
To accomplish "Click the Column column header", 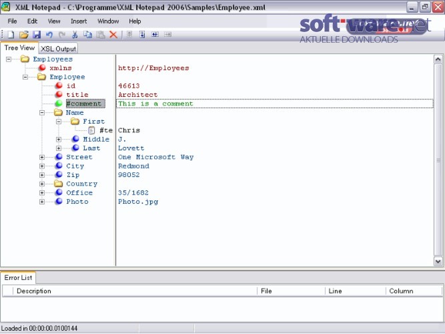I will [x=414, y=291].
